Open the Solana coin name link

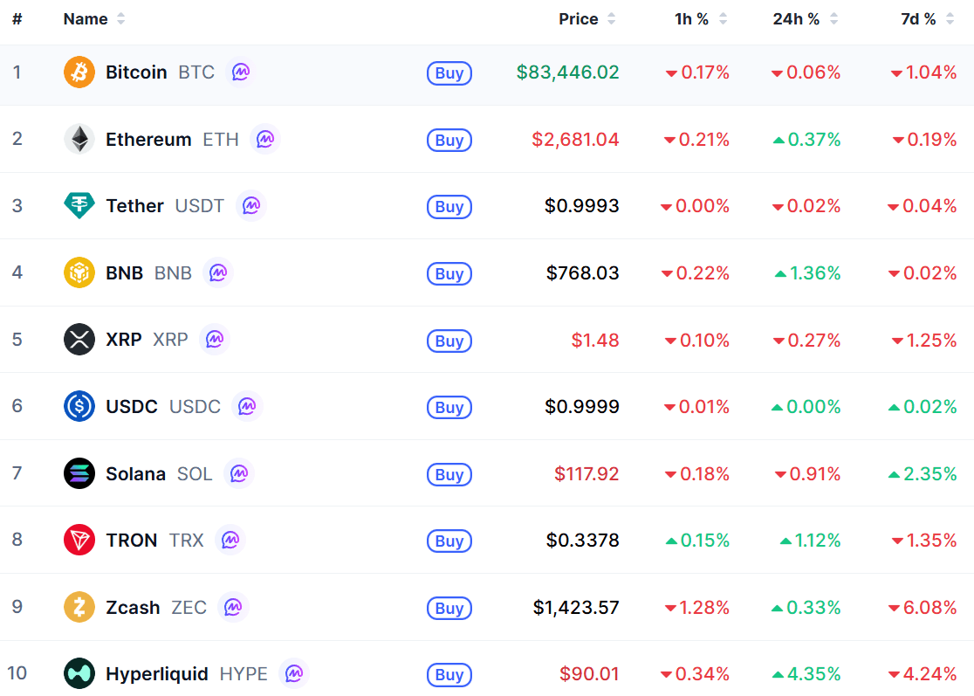click(x=135, y=473)
